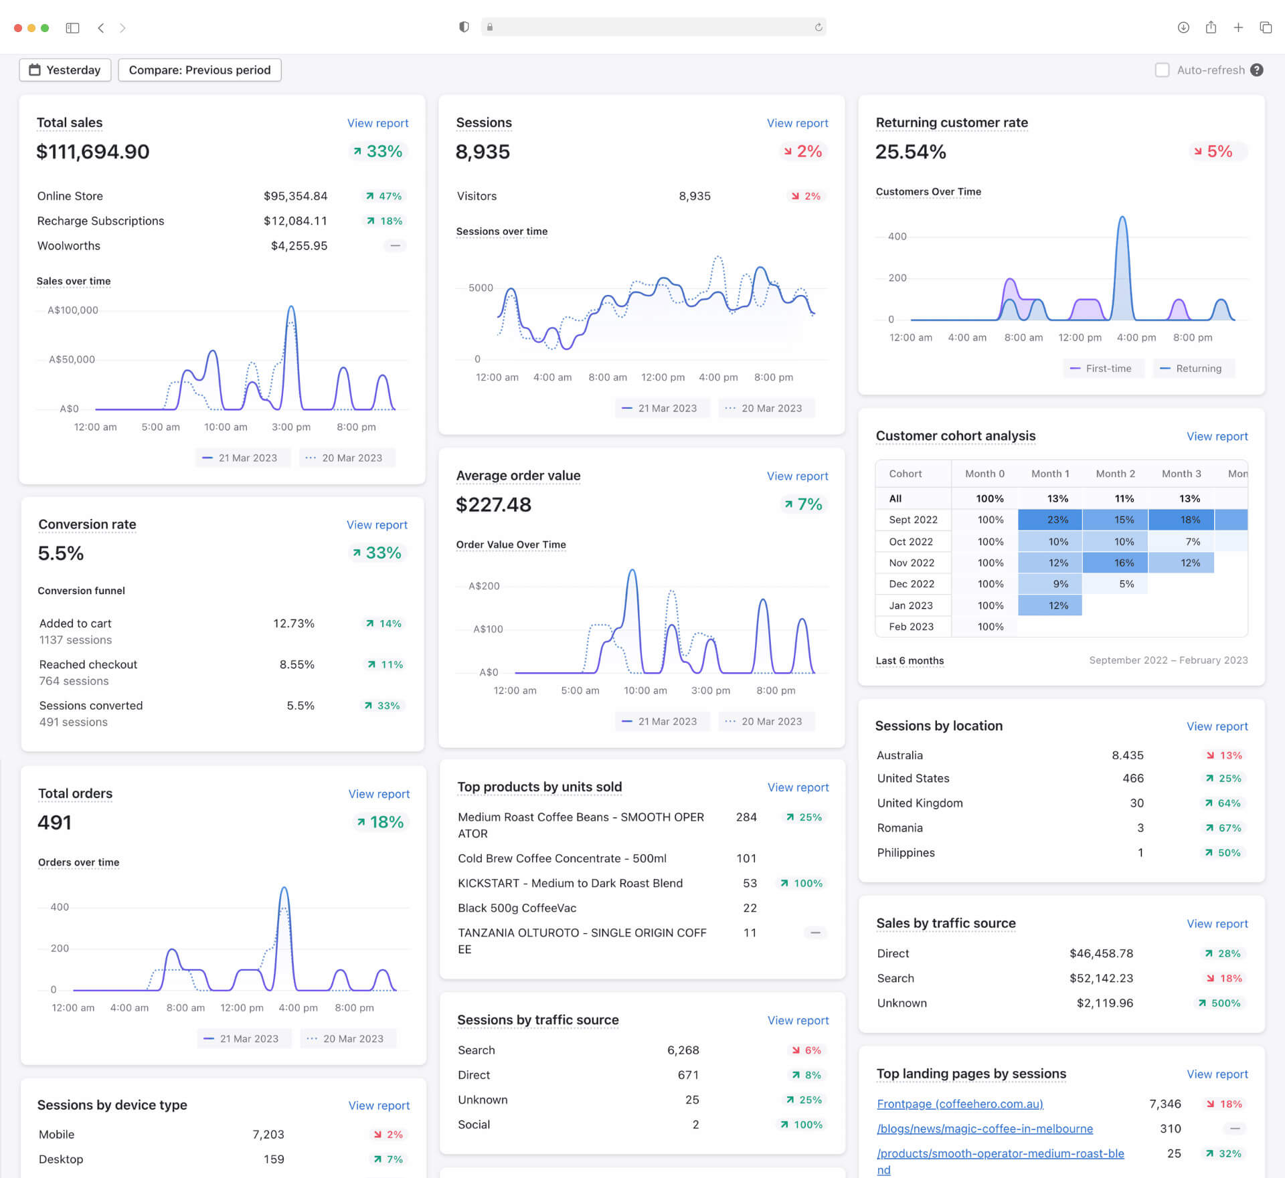Click the Recharge Subscriptions sales row
This screenshot has height=1178, width=1285.
click(x=222, y=221)
